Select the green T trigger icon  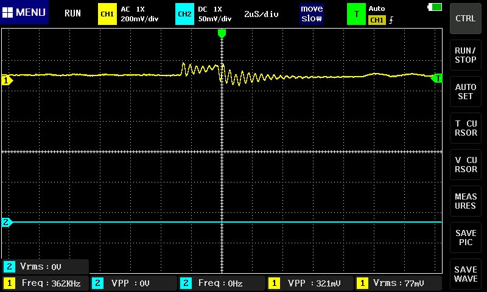[x=356, y=14]
